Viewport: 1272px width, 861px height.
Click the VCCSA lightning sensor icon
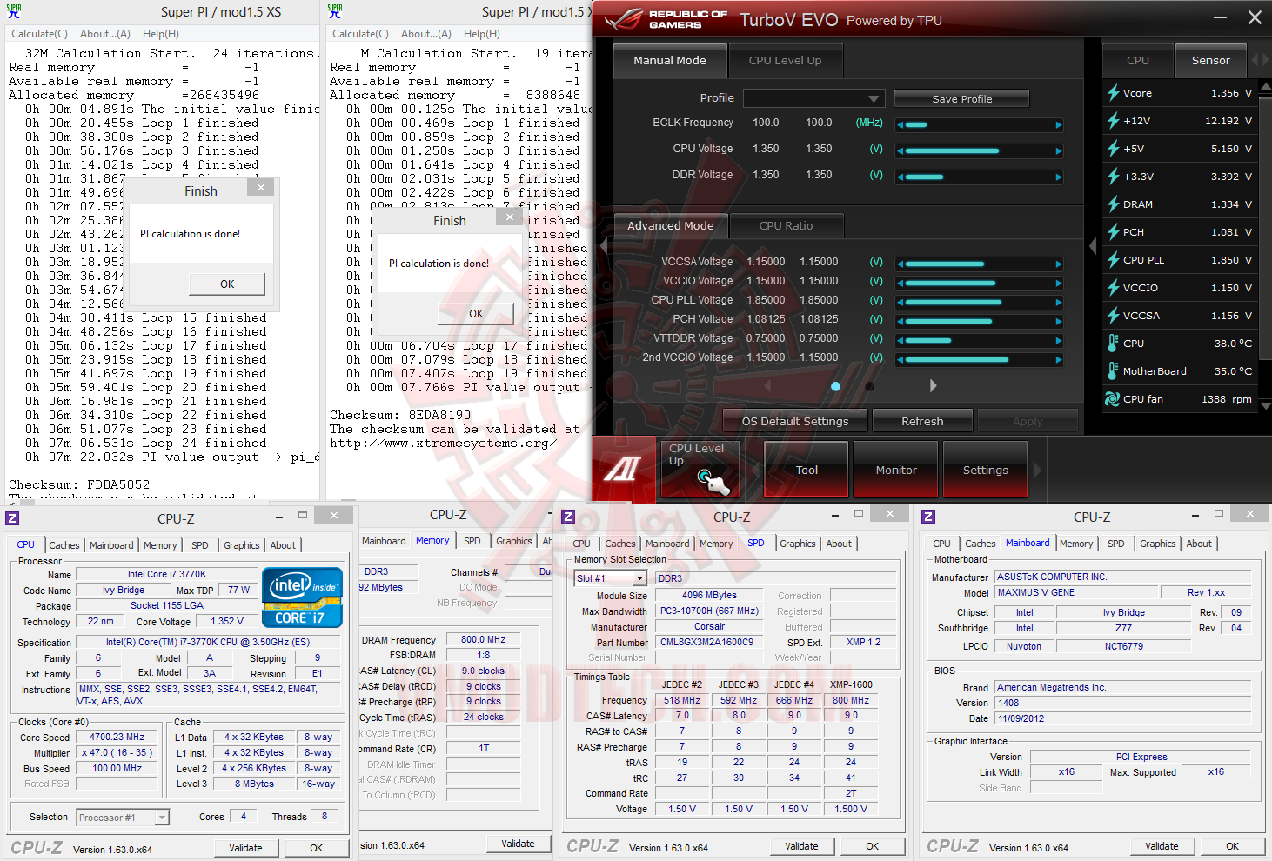(1113, 316)
